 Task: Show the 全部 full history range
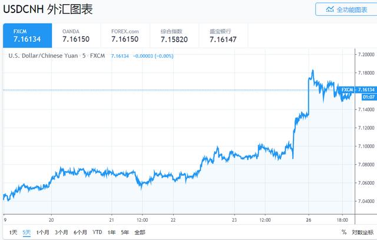[x=140, y=232]
